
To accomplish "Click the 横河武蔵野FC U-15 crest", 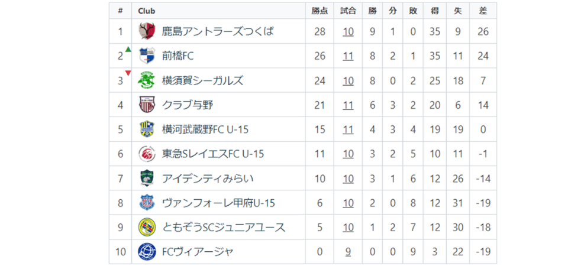I will [147, 129].
